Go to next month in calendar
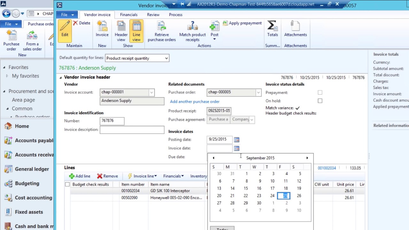The height and width of the screenshot is (230, 409). (307, 158)
